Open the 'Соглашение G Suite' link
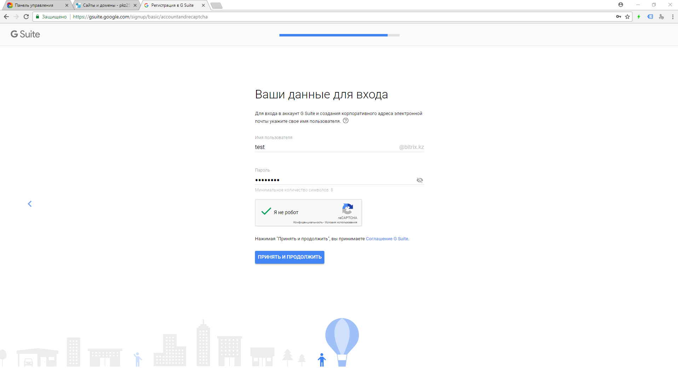The image size is (678, 368). (x=387, y=239)
